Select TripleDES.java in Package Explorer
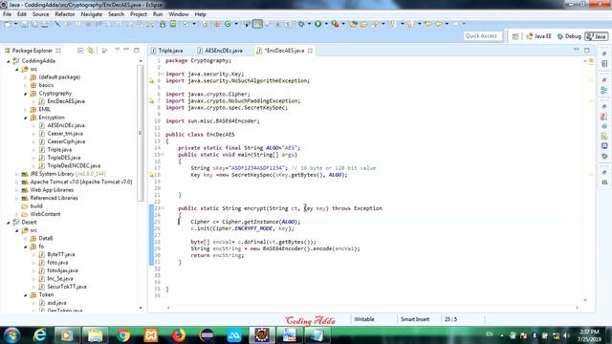This screenshot has height=344, width=612. pyautogui.click(x=64, y=158)
